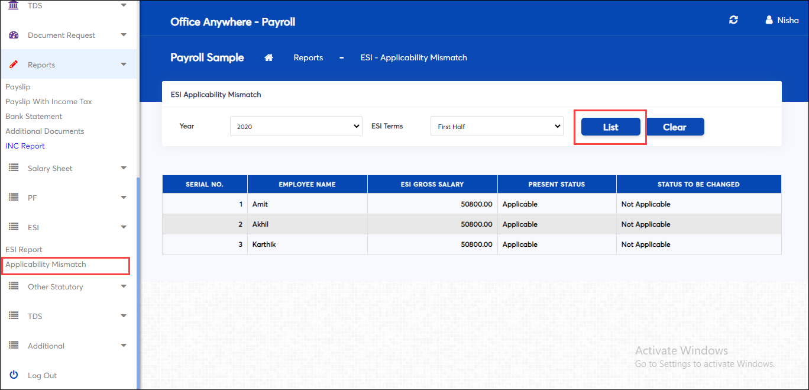This screenshot has width=809, height=390.
Task: Click ESI - Applicability Mismatch breadcrumb
Action: (x=414, y=57)
